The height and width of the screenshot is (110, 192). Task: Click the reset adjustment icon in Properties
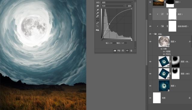point(123,51)
